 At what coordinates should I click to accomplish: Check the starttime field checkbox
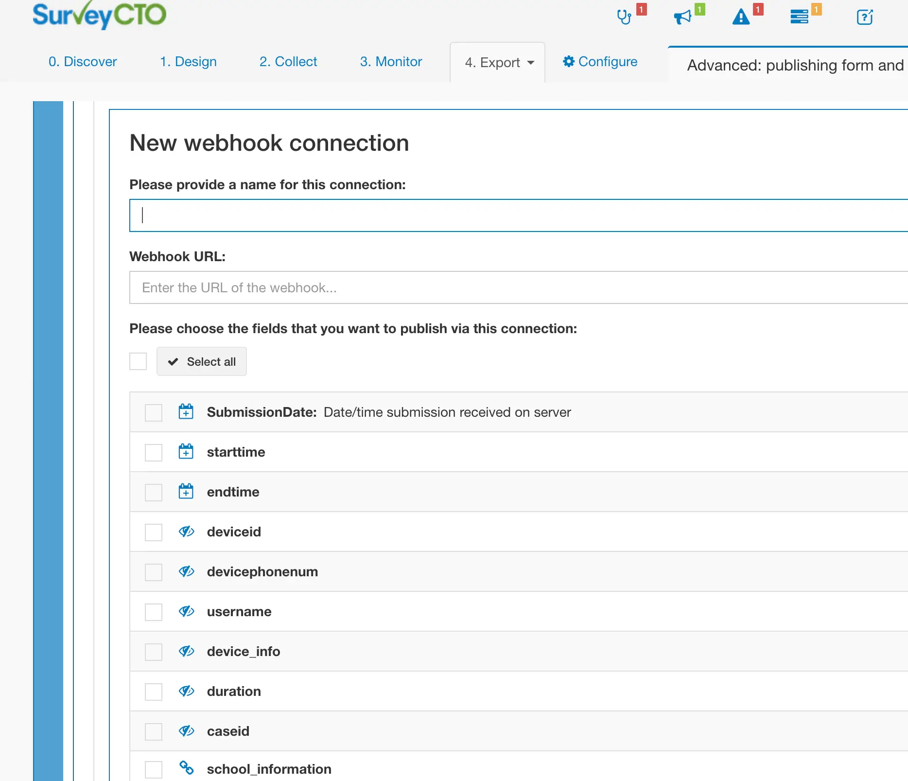tap(153, 452)
